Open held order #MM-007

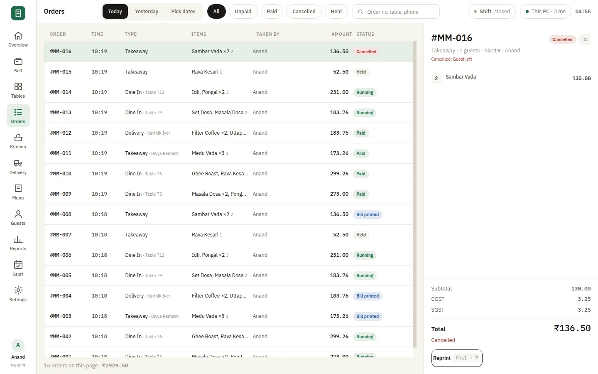[228, 235]
